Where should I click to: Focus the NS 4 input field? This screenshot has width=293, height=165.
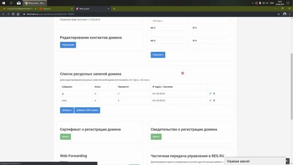point(169,46)
